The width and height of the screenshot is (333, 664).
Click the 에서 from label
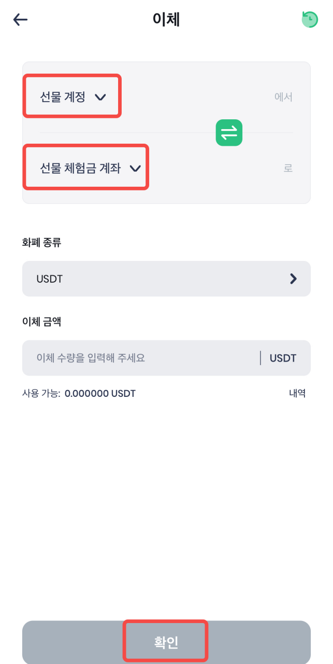click(283, 97)
